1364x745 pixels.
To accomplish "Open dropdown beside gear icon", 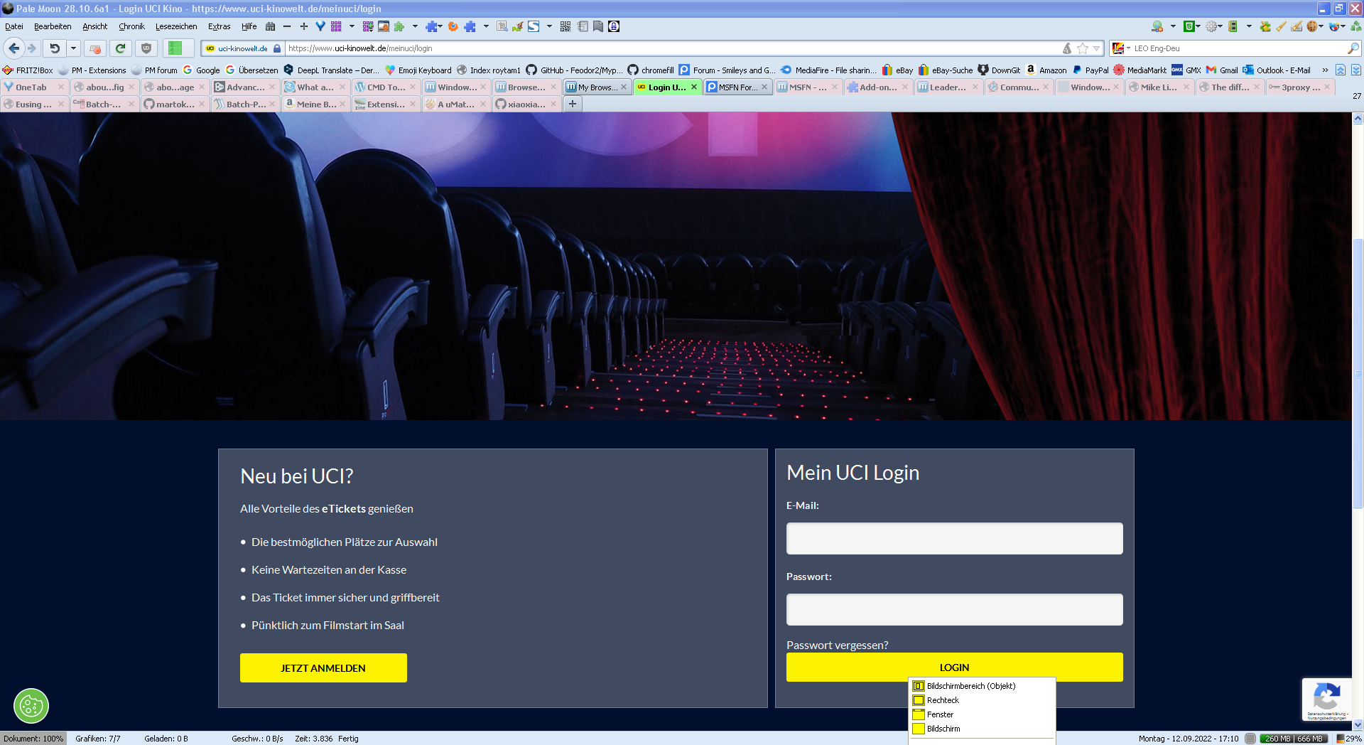I will click(x=1220, y=26).
